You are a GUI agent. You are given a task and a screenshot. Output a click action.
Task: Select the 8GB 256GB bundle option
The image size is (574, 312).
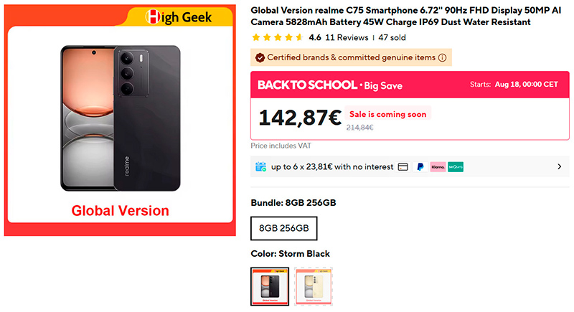pos(283,228)
